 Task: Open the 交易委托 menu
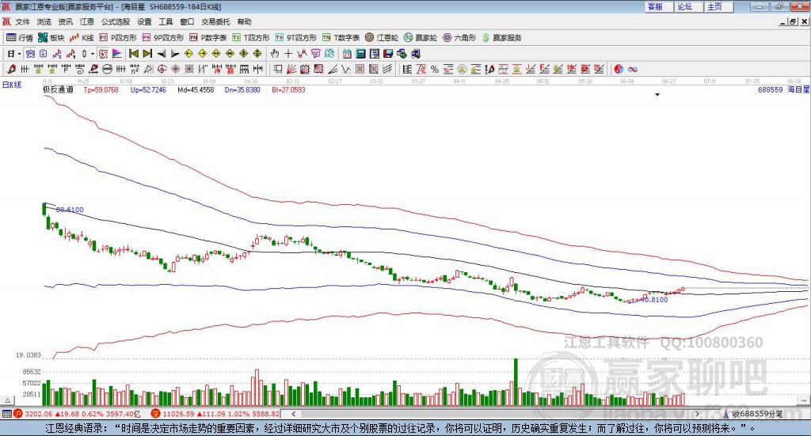(215, 22)
